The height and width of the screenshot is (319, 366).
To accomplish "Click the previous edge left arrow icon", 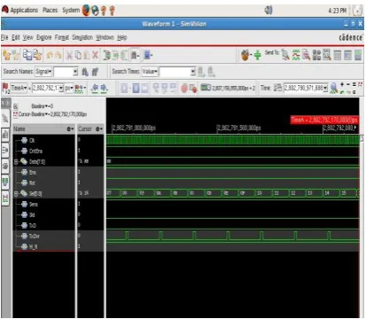I will point(95,88).
